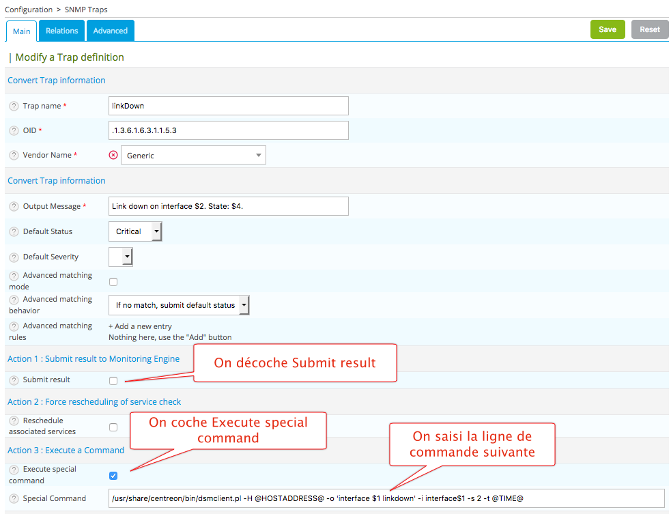Expand the Advanced matching behavior dropdown
This screenshot has width=671, height=514.
tap(179, 306)
